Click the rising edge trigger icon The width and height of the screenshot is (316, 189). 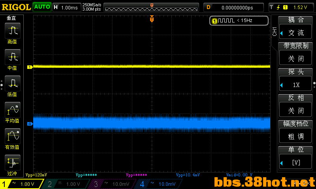tap(278, 7)
